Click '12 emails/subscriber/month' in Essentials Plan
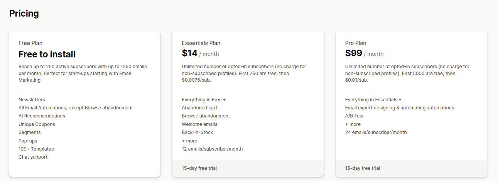This screenshot has width=498, height=181. click(x=212, y=149)
